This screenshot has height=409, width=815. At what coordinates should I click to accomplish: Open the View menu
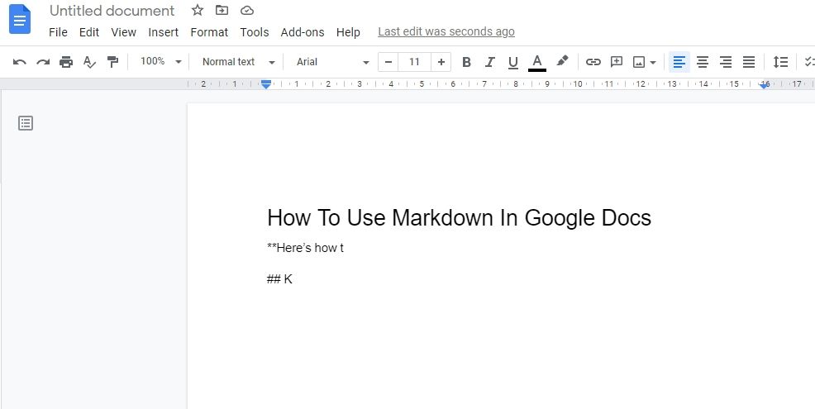[124, 32]
